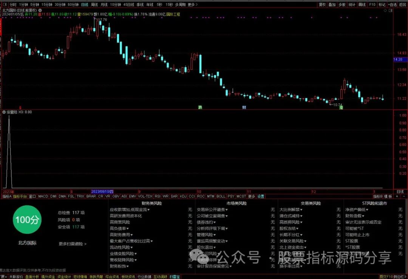This screenshot has width=408, height=279.
Task: Expand 交易所公开谴责 risk item
Action: (x=212, y=210)
